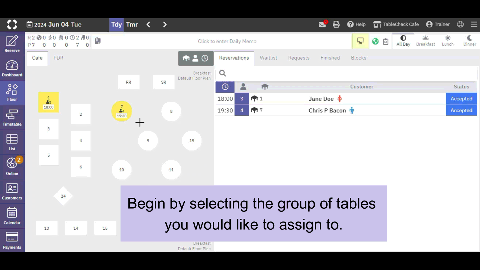
Task: Open the Customers sidebar icon
Action: click(12, 191)
